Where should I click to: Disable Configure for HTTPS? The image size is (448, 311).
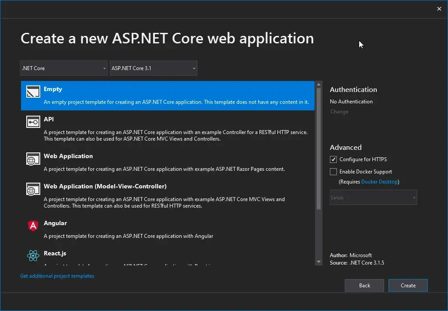pyautogui.click(x=333, y=159)
